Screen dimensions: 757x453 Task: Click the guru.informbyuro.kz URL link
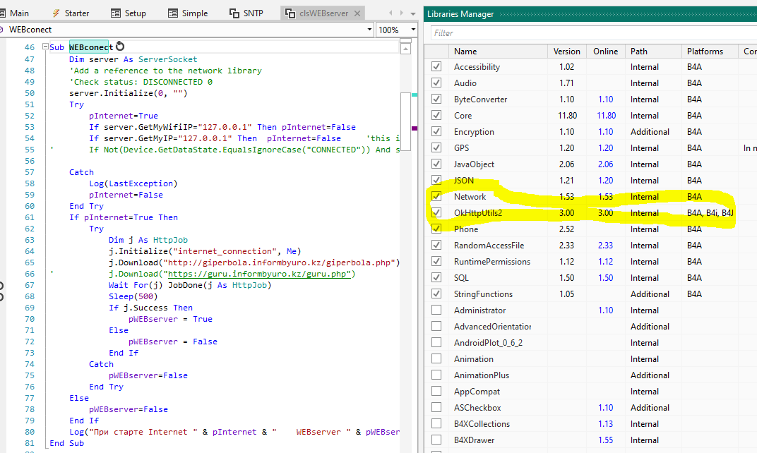(258, 274)
